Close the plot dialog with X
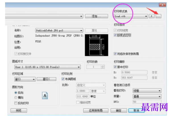Viewport: 173px width, 116px height. [162, 5]
